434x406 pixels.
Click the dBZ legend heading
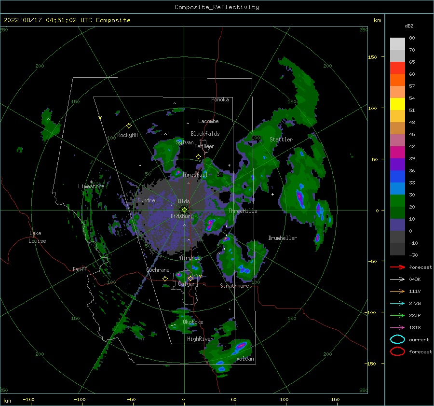pos(409,26)
